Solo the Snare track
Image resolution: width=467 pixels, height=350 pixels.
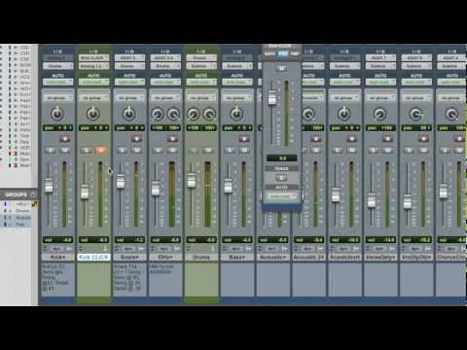[x=123, y=150]
